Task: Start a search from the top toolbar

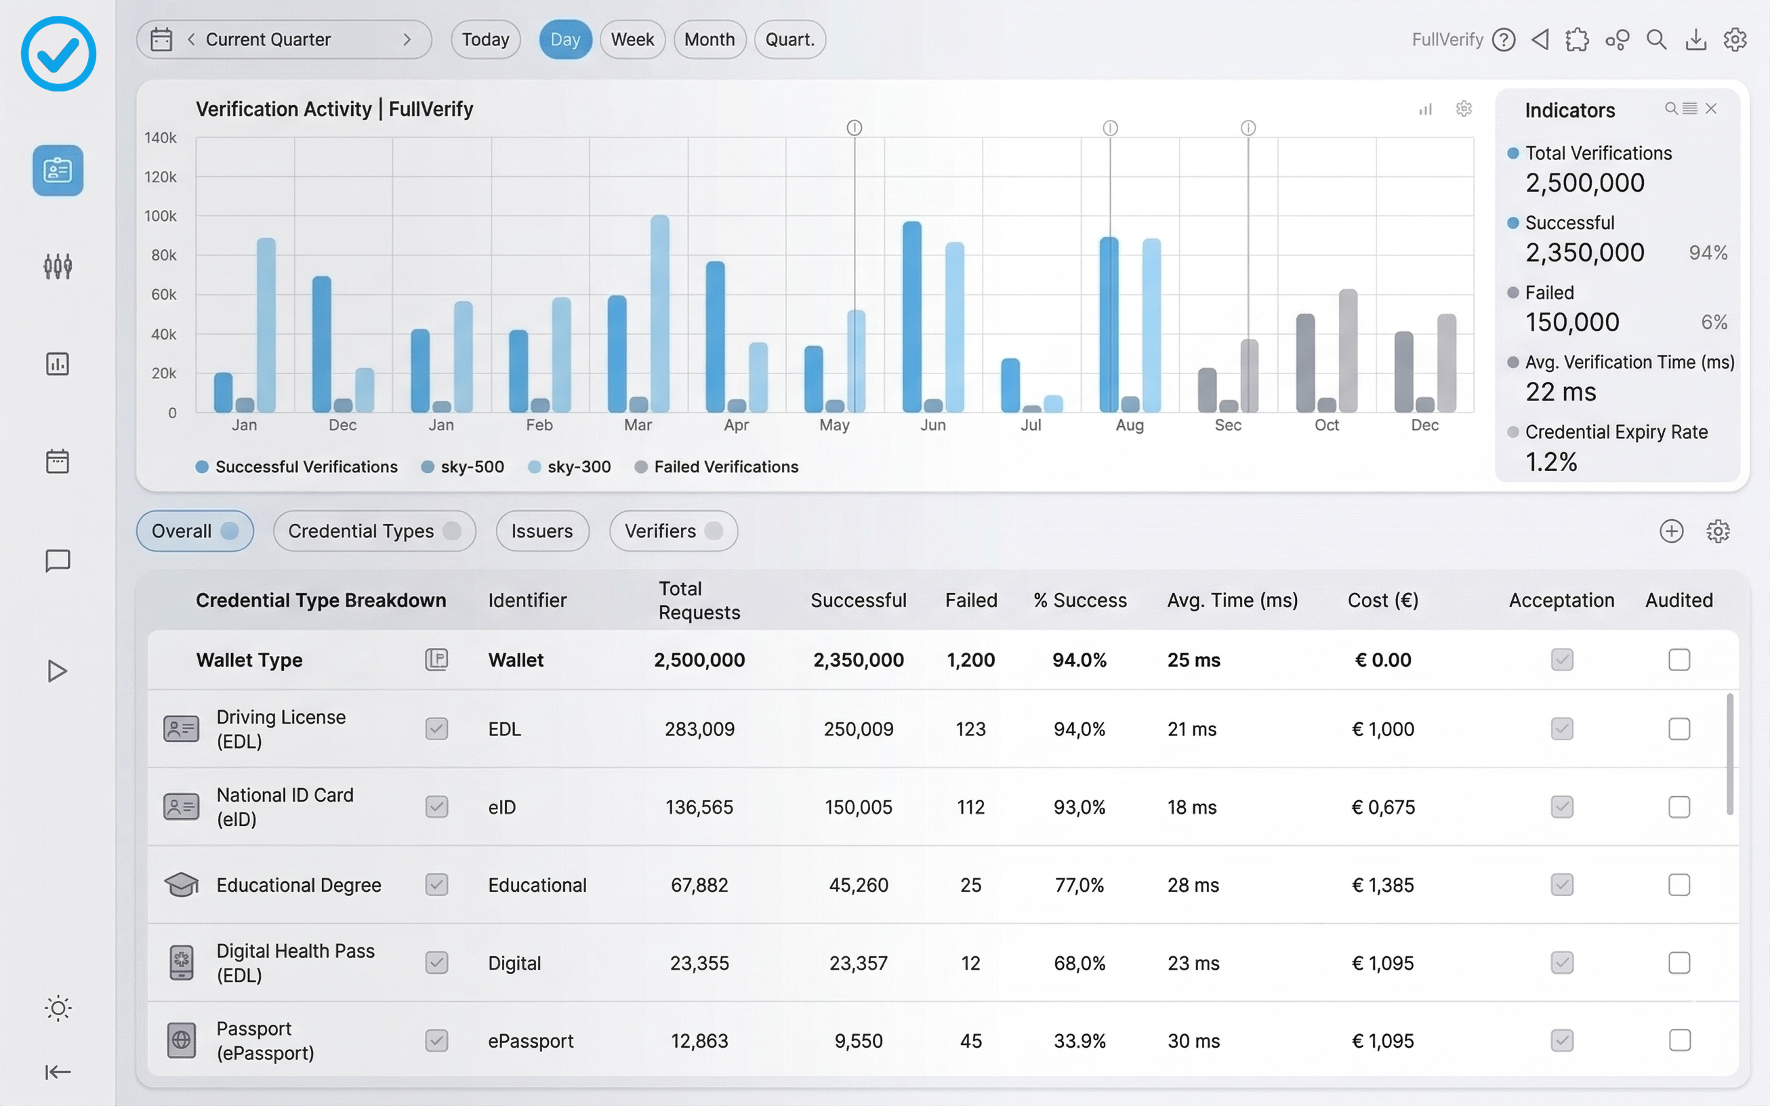Action: (1657, 39)
